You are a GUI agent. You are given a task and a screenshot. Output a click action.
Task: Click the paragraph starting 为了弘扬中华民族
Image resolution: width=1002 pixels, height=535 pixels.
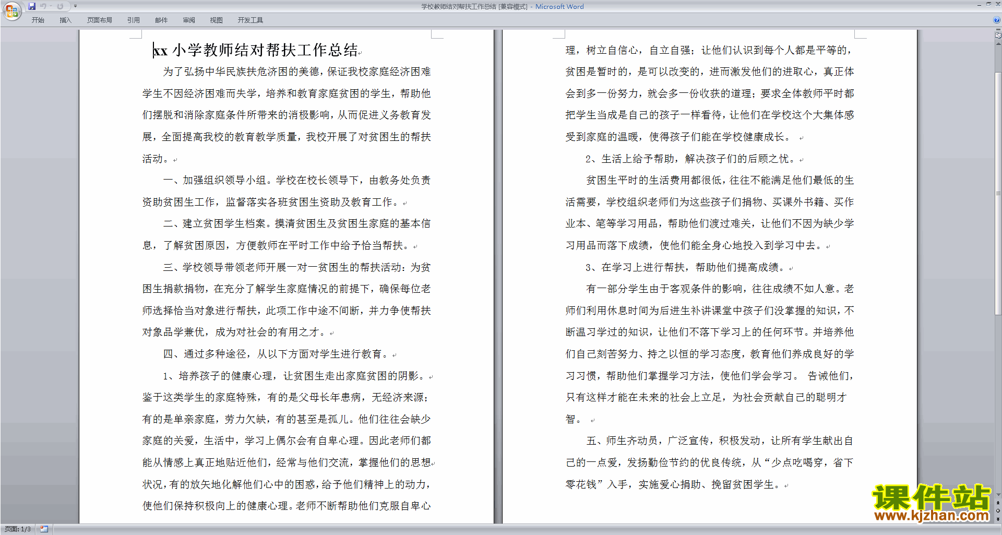(287, 115)
